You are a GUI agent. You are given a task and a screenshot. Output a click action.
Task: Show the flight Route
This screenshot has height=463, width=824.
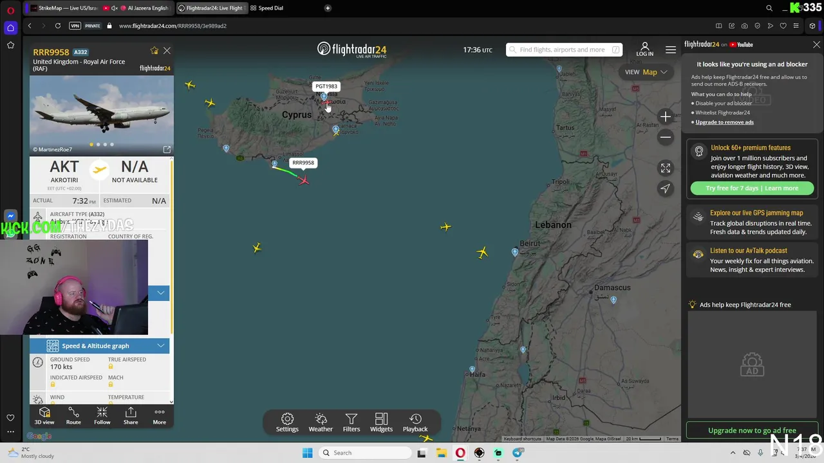click(73, 415)
